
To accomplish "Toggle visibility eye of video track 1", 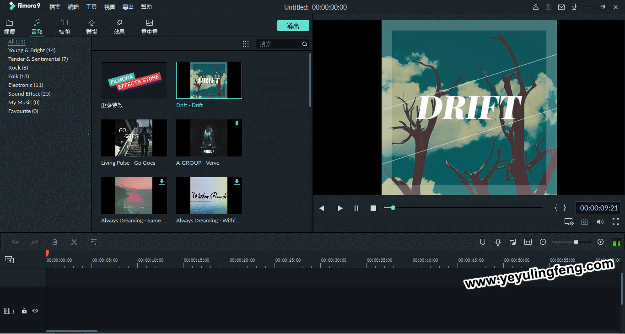I will click(x=35, y=311).
